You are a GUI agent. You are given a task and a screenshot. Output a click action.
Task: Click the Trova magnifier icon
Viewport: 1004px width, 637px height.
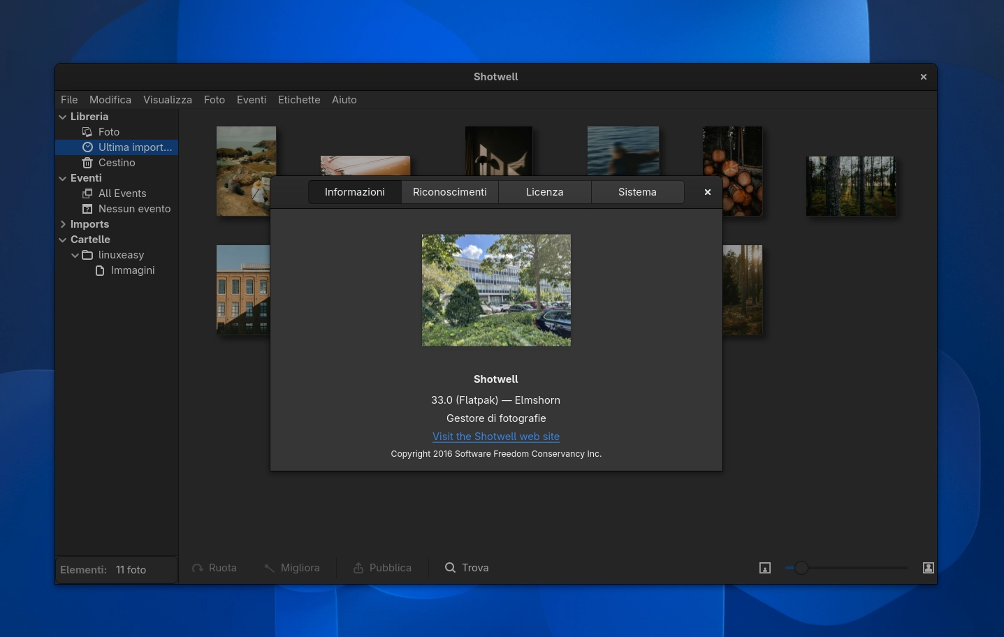coord(451,568)
